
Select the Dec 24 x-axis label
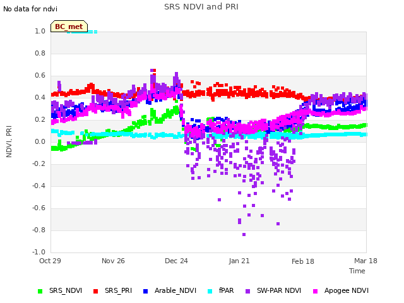click(x=176, y=261)
